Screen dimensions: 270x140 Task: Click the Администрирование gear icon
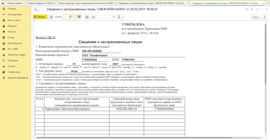(x=4, y=78)
